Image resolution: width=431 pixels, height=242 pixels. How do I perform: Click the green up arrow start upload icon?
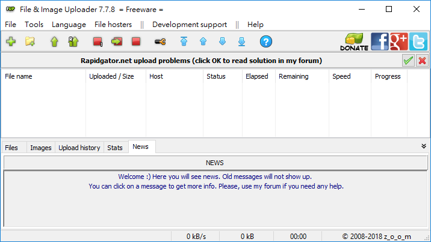[54, 41]
